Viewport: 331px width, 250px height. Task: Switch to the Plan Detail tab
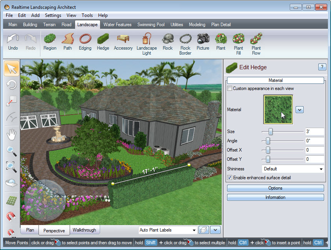tap(221, 25)
